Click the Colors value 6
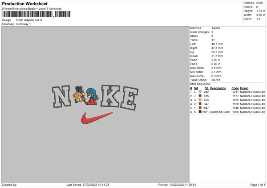The image size is (267, 188). pos(257,7)
